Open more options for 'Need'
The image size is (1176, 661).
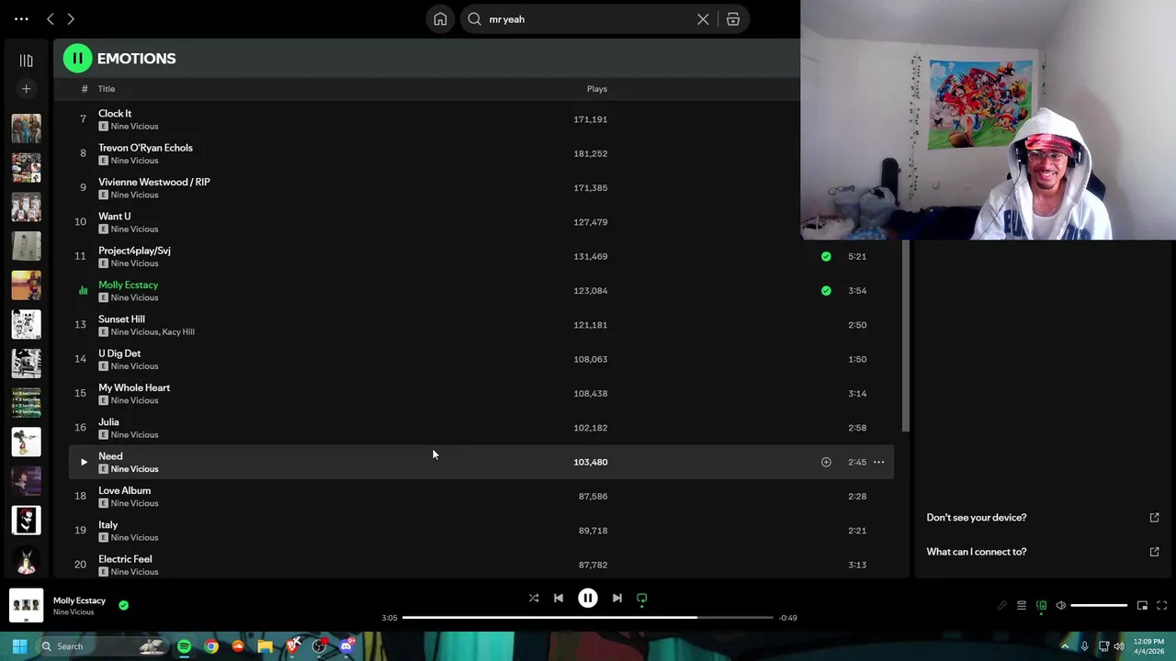click(x=878, y=462)
